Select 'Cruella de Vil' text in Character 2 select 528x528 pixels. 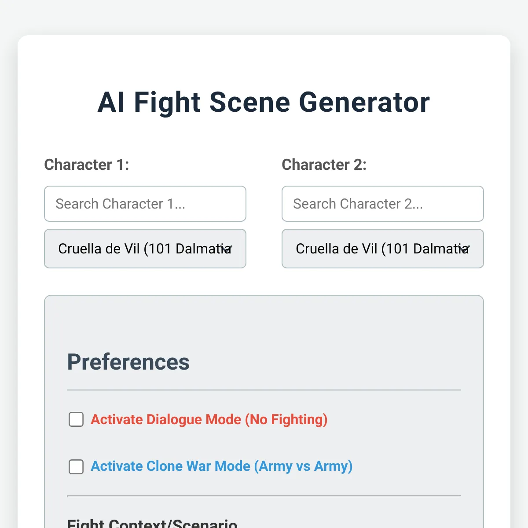tap(337, 249)
